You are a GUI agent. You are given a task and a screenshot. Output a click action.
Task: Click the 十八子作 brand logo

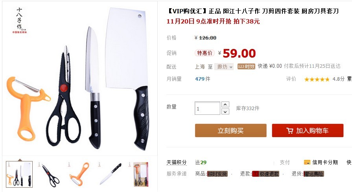pyautogui.click(x=20, y=20)
